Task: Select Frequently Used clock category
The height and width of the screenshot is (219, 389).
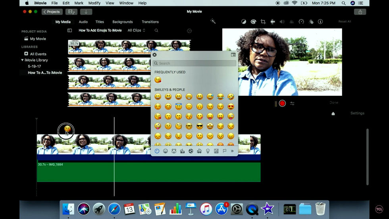Action: pos(157,151)
